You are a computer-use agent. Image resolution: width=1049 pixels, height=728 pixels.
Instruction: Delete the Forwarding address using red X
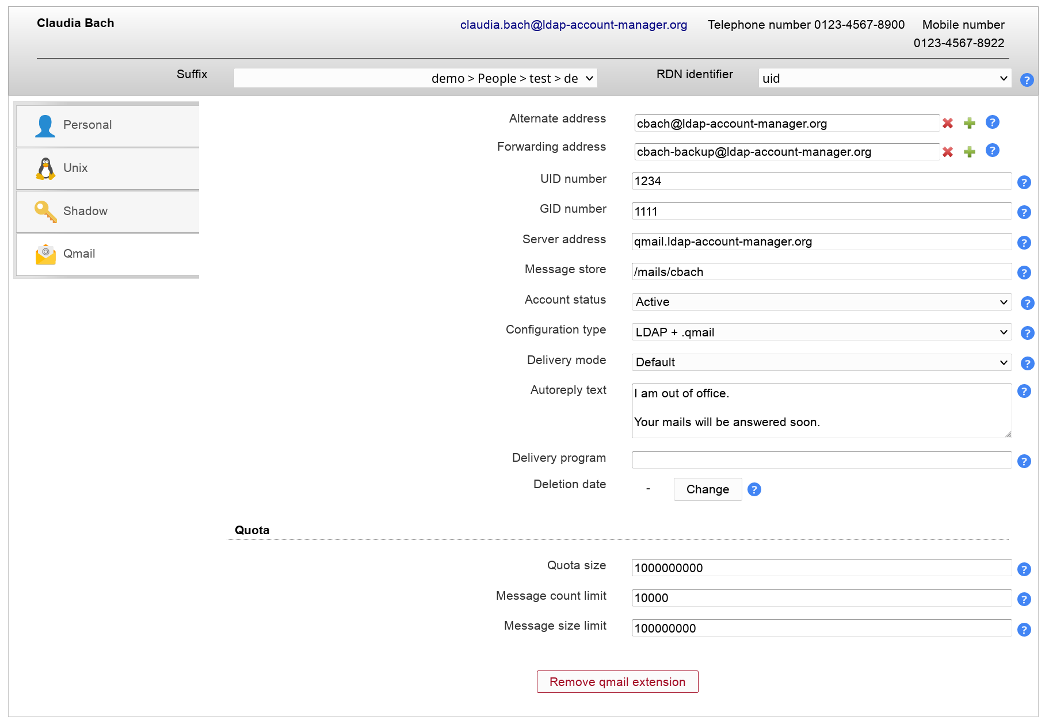(947, 152)
